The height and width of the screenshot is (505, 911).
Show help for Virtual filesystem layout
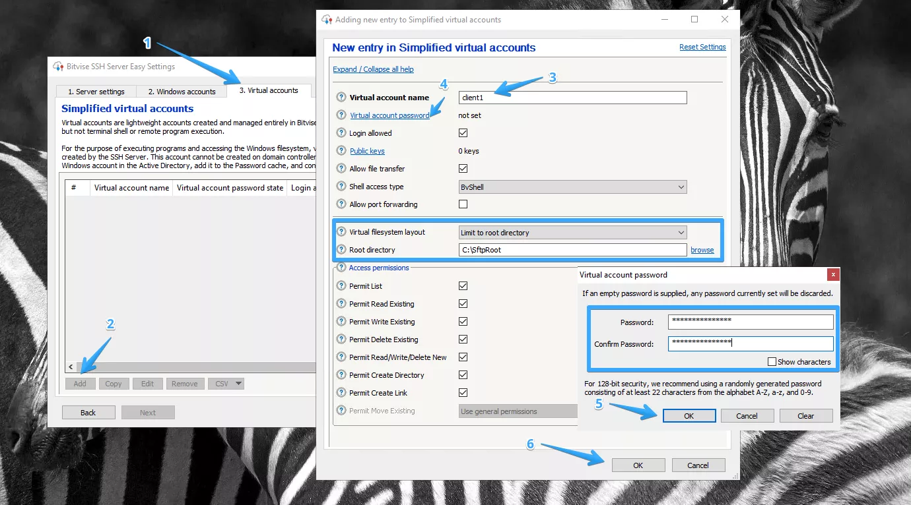pos(341,232)
